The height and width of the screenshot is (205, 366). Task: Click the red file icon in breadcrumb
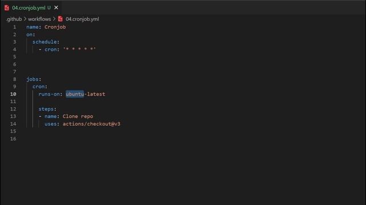click(x=60, y=19)
